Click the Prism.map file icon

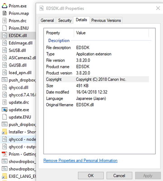click(x=5, y=13)
